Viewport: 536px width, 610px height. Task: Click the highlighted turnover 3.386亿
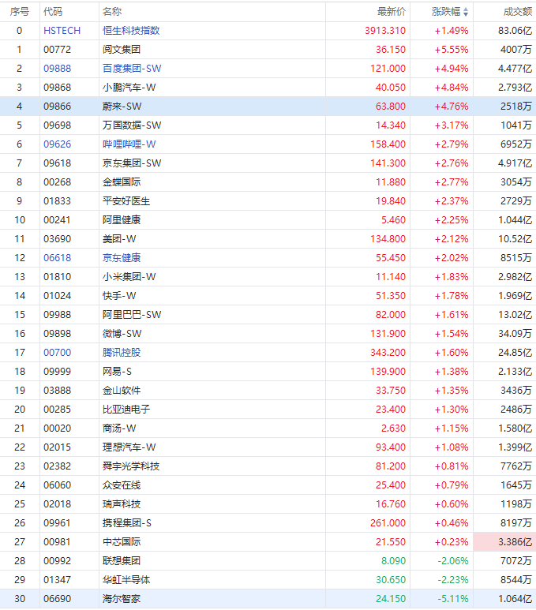pyautogui.click(x=515, y=542)
